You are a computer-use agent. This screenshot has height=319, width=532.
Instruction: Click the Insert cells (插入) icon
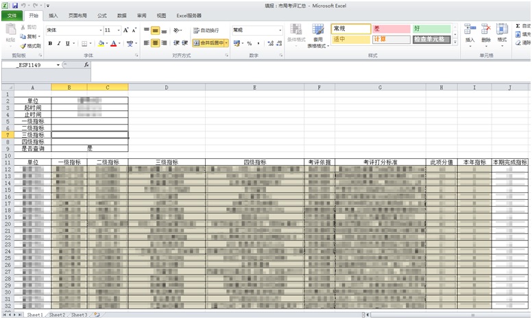click(470, 33)
